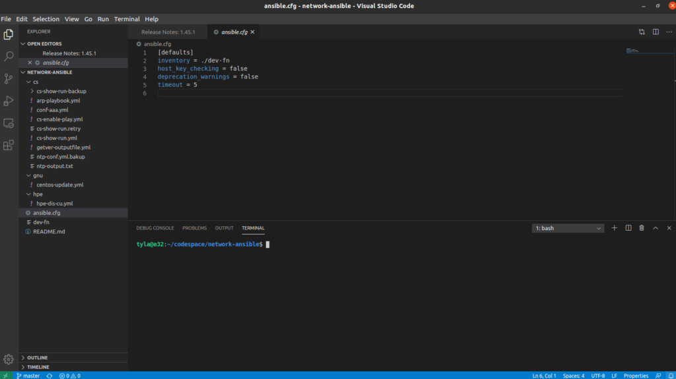The width and height of the screenshot is (676, 379).
Task: Open the Search view in activity bar
Action: pos(9,57)
